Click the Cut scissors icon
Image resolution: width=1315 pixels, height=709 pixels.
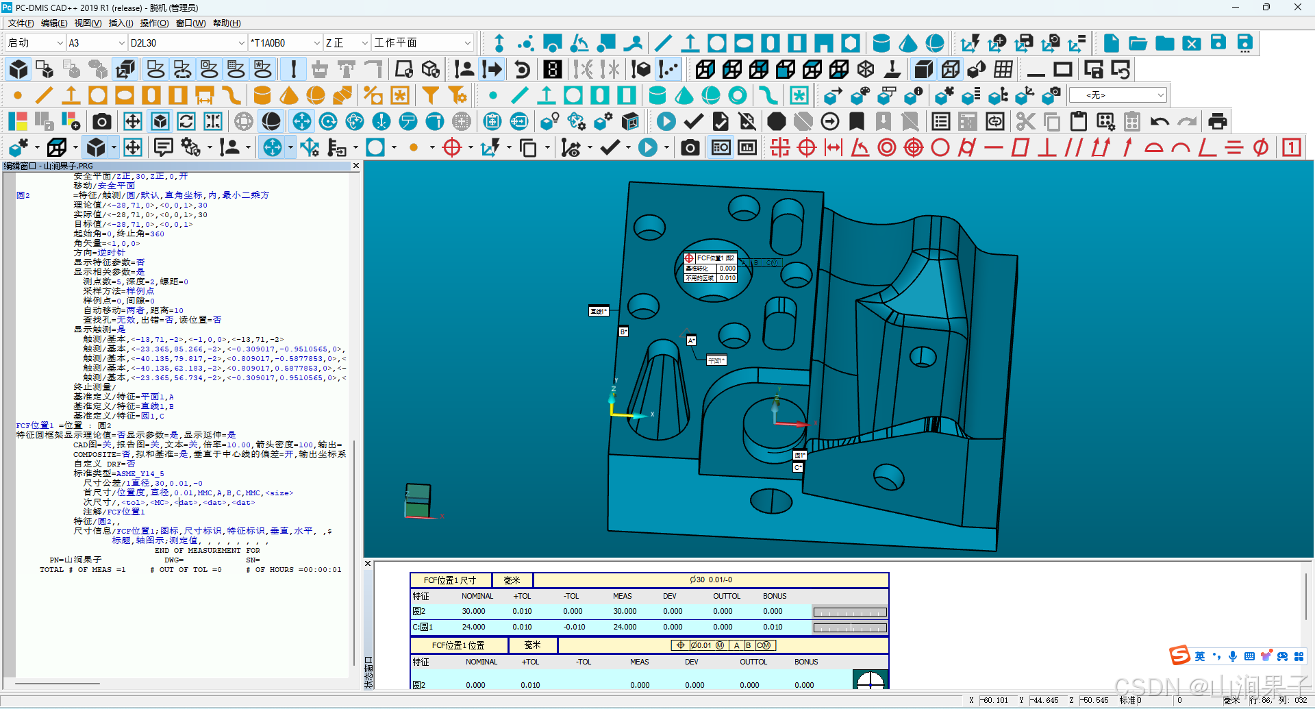1025,121
